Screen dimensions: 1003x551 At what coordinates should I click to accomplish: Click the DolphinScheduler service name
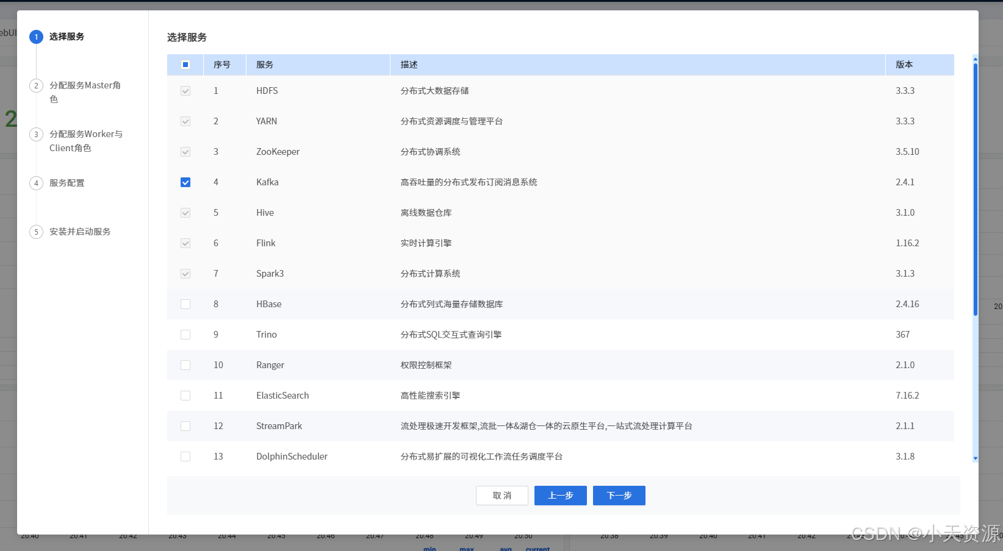coord(292,457)
